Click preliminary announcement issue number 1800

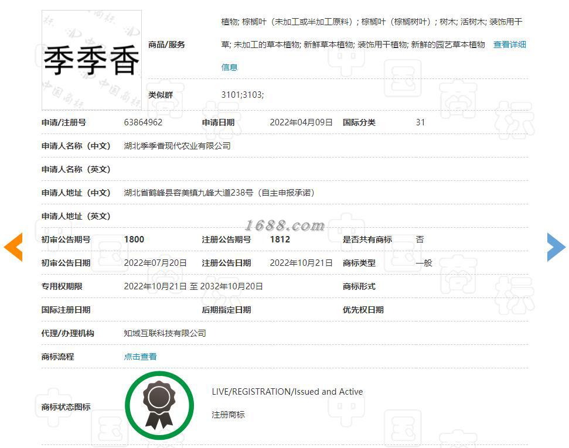pyautogui.click(x=134, y=240)
